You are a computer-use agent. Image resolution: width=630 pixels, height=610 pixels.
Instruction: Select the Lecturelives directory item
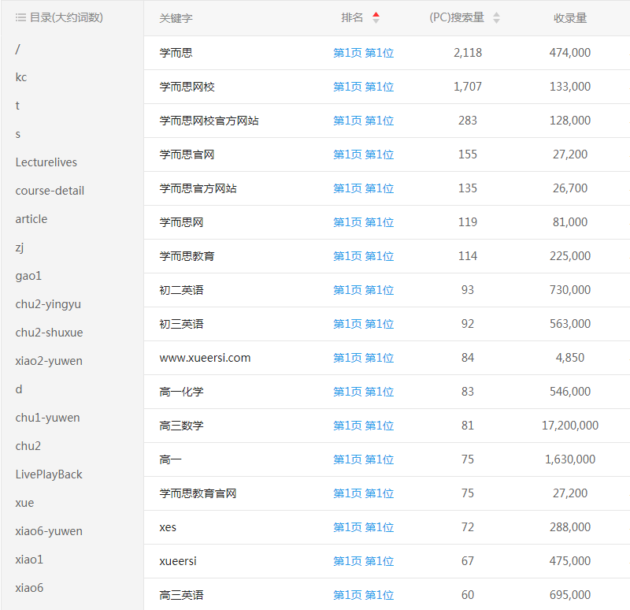pos(46,162)
